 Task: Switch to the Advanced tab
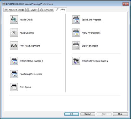coord(46,10)
